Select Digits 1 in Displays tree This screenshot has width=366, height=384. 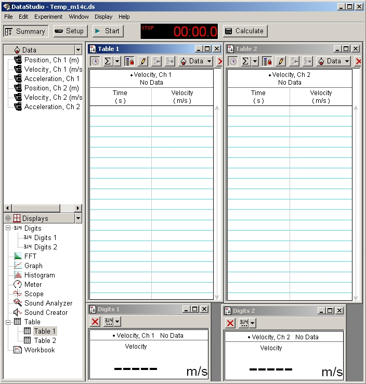[40, 237]
